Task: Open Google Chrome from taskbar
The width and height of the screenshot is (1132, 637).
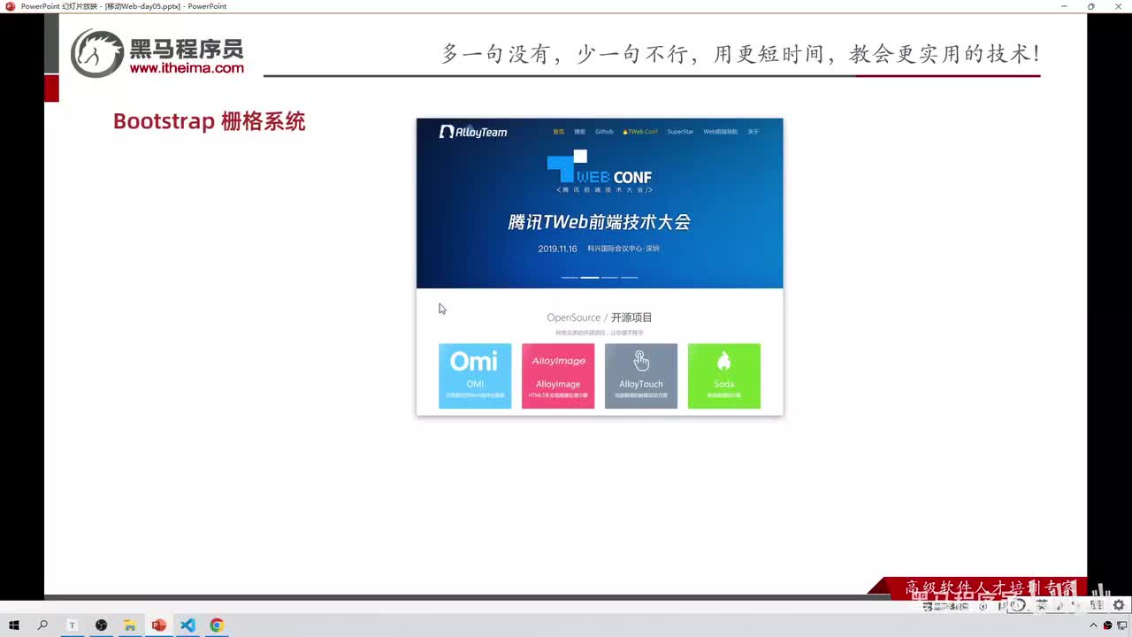Action: tap(217, 625)
